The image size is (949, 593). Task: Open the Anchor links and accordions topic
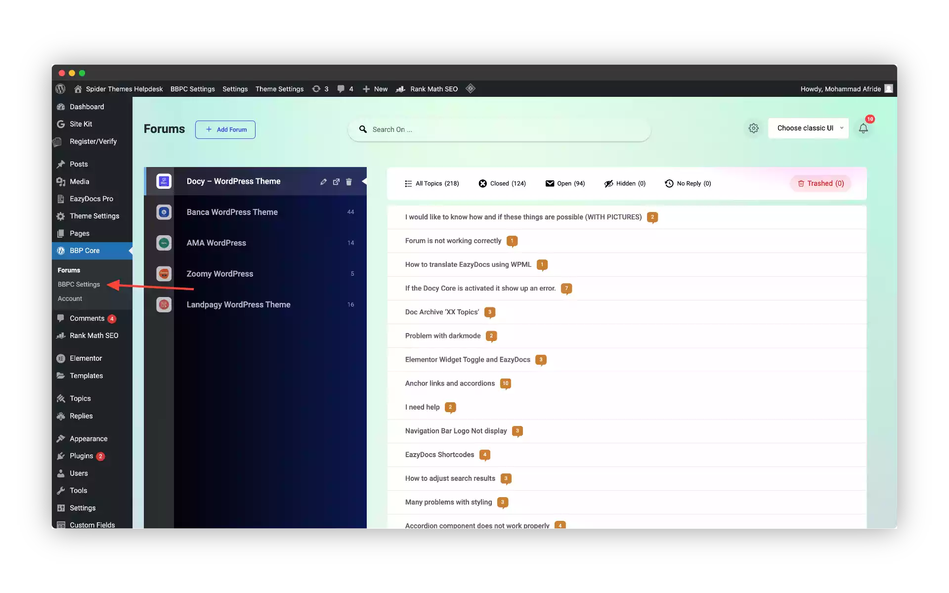[x=449, y=383]
